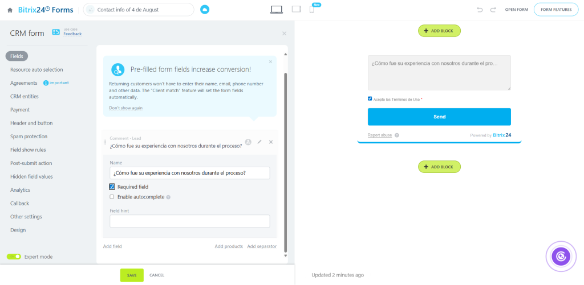
Task: Redo the last change
Action: 493,10
